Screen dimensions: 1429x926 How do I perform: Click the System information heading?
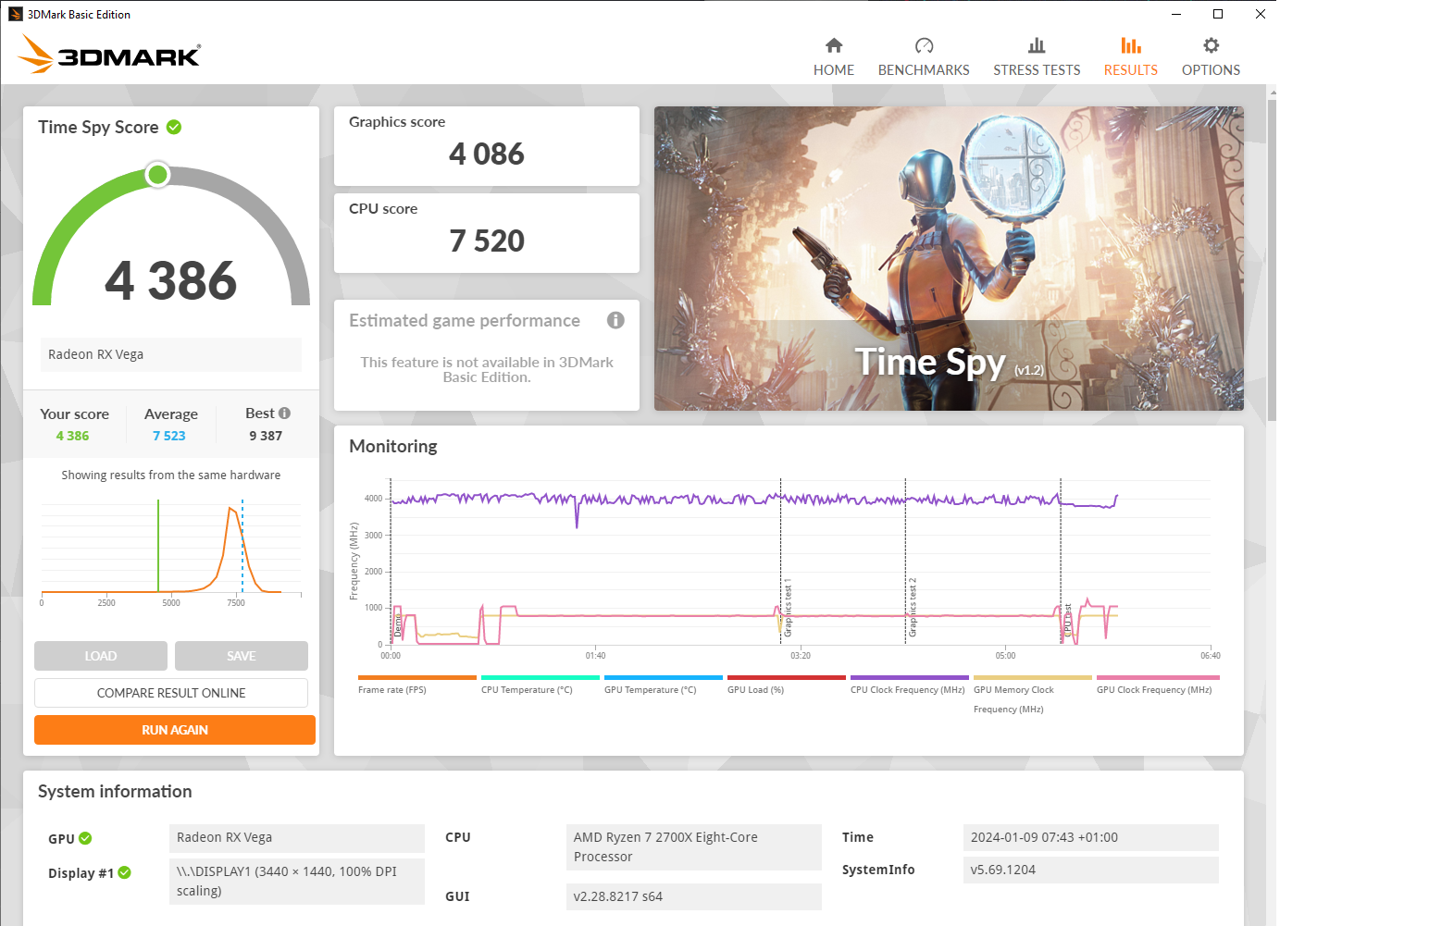(115, 791)
